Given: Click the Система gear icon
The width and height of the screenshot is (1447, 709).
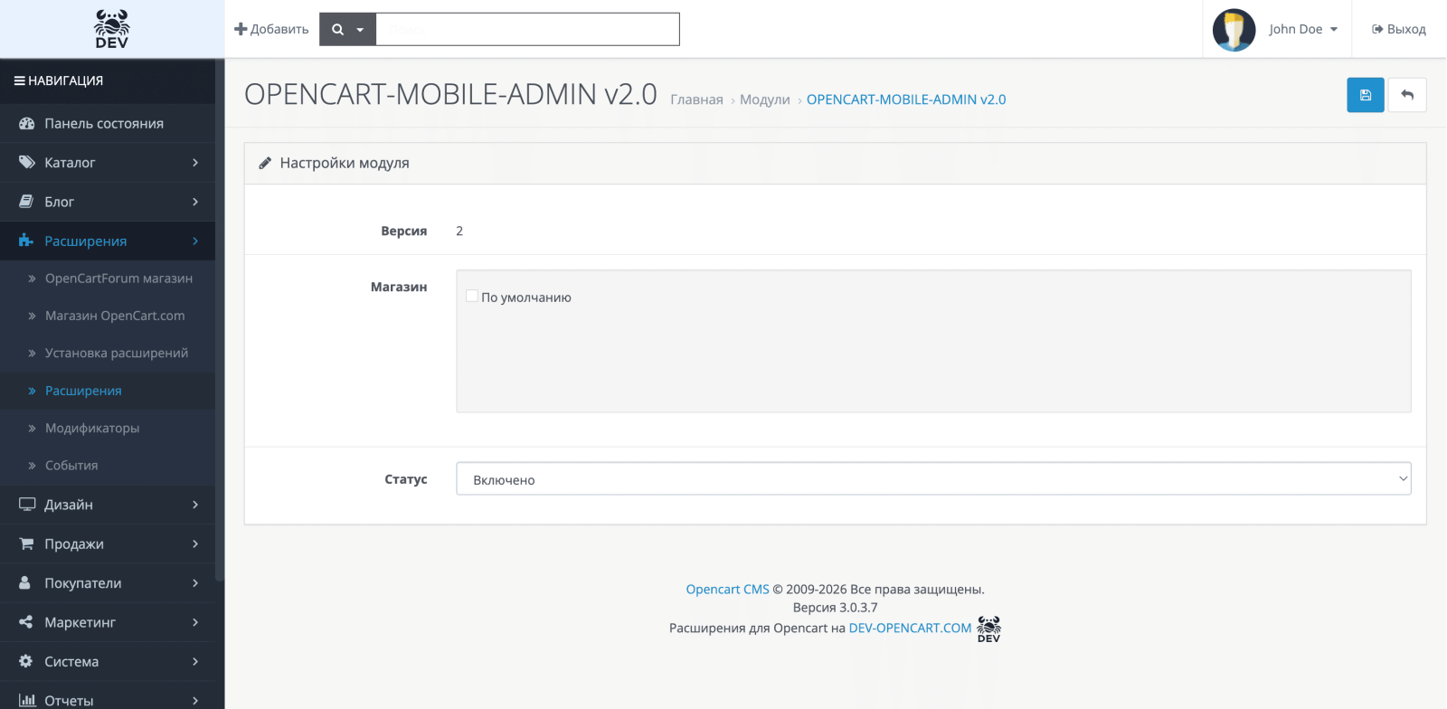Looking at the screenshot, I should (x=26, y=661).
